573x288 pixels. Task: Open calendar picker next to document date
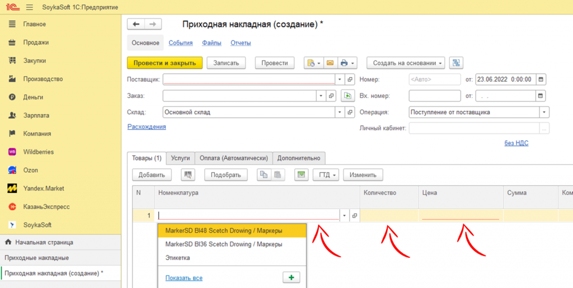(541, 79)
